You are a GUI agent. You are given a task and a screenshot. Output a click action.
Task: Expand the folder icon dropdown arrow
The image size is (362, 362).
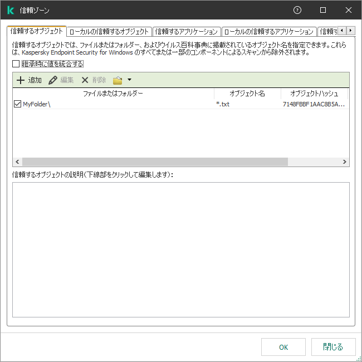130,80
